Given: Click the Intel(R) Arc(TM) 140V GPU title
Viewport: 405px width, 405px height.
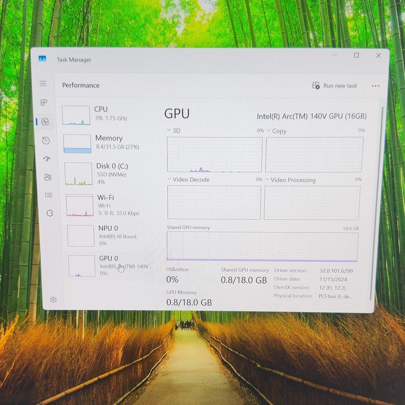Looking at the screenshot, I should (x=312, y=116).
